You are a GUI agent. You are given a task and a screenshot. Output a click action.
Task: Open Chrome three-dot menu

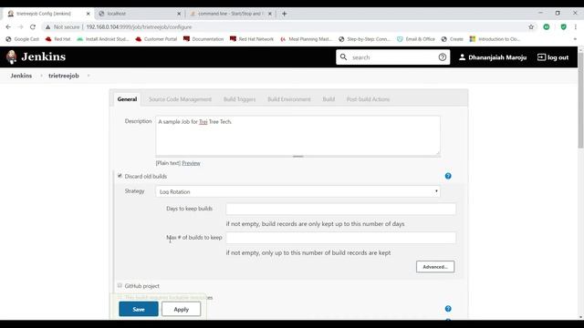[x=576, y=26]
